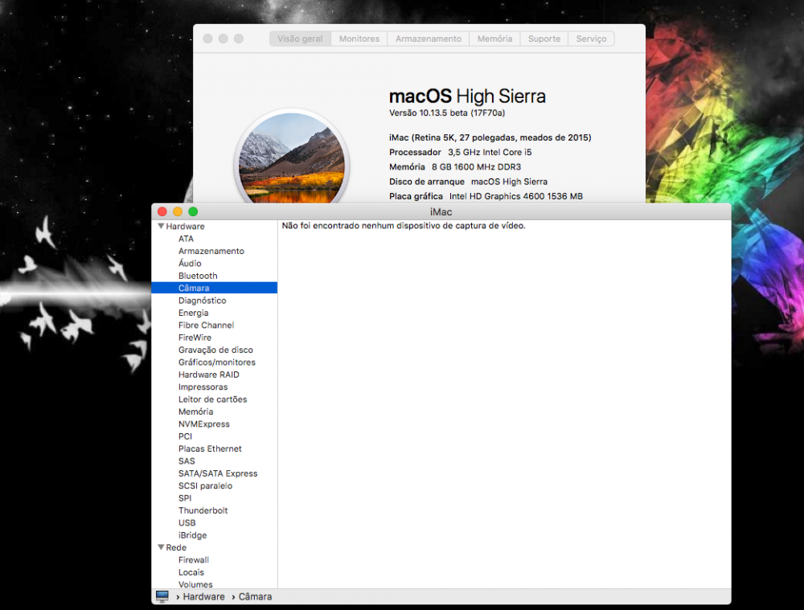Screen dimensions: 804x610
Task: Open the USB hardware entry
Action: (x=187, y=523)
